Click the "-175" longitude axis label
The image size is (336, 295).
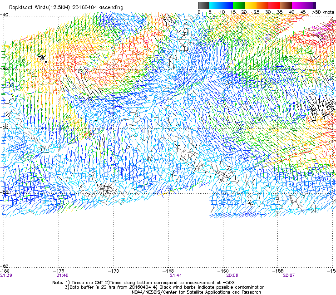point(59,271)
